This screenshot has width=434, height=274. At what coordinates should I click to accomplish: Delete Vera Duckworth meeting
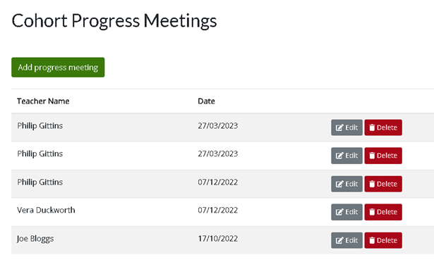click(383, 212)
